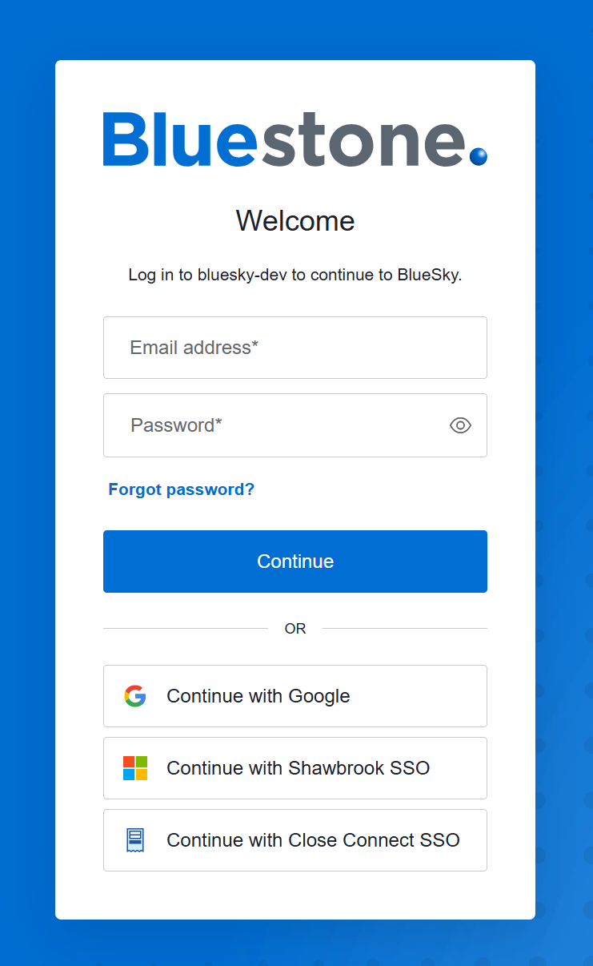Click the eye icon in the password field
The height and width of the screenshot is (966, 593).
coord(460,425)
